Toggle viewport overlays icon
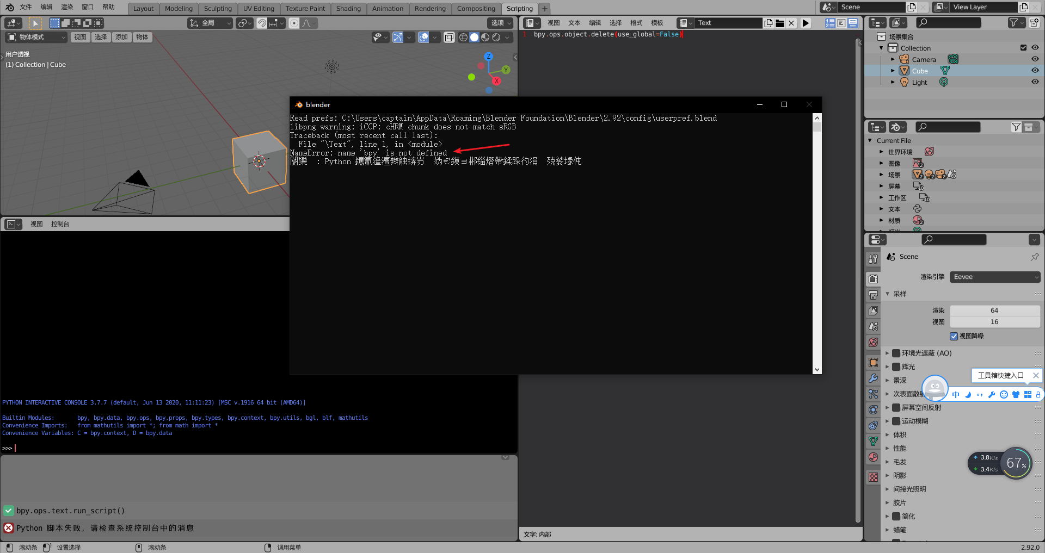The height and width of the screenshot is (553, 1045). [x=423, y=37]
